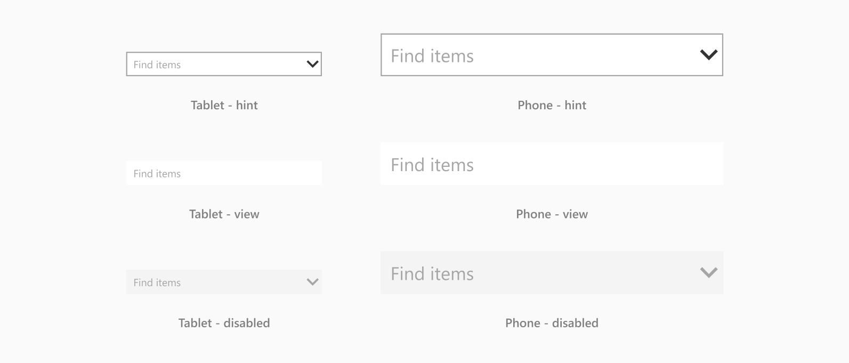
Task: Expand the Tablet hint dropdown chevron
Action: (x=312, y=64)
